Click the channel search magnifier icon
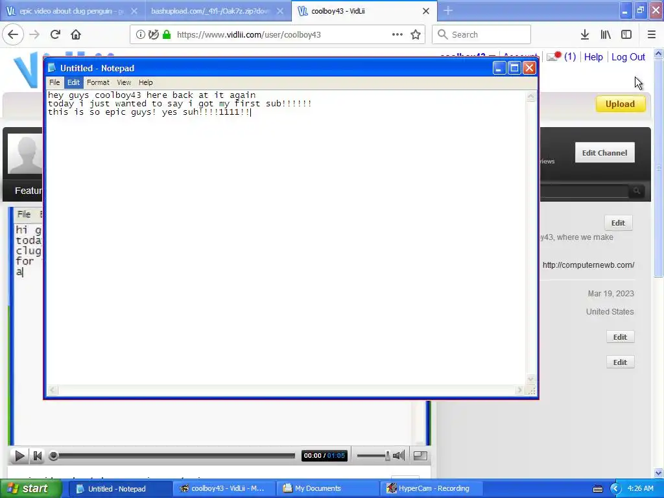This screenshot has width=664, height=498. tap(637, 191)
